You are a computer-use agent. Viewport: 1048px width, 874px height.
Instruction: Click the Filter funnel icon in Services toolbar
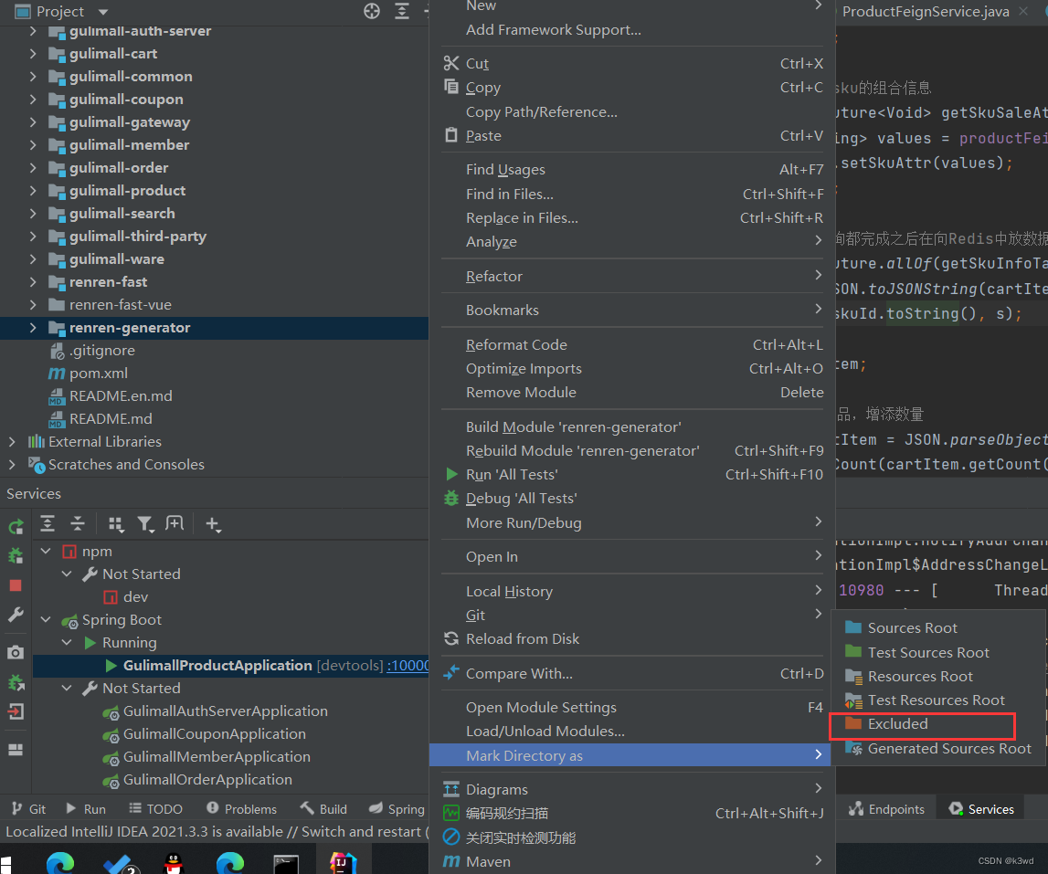(145, 524)
